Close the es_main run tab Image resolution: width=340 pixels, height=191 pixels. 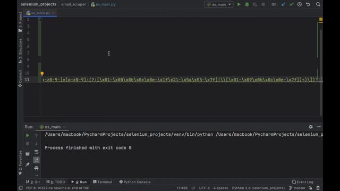tap(64, 127)
